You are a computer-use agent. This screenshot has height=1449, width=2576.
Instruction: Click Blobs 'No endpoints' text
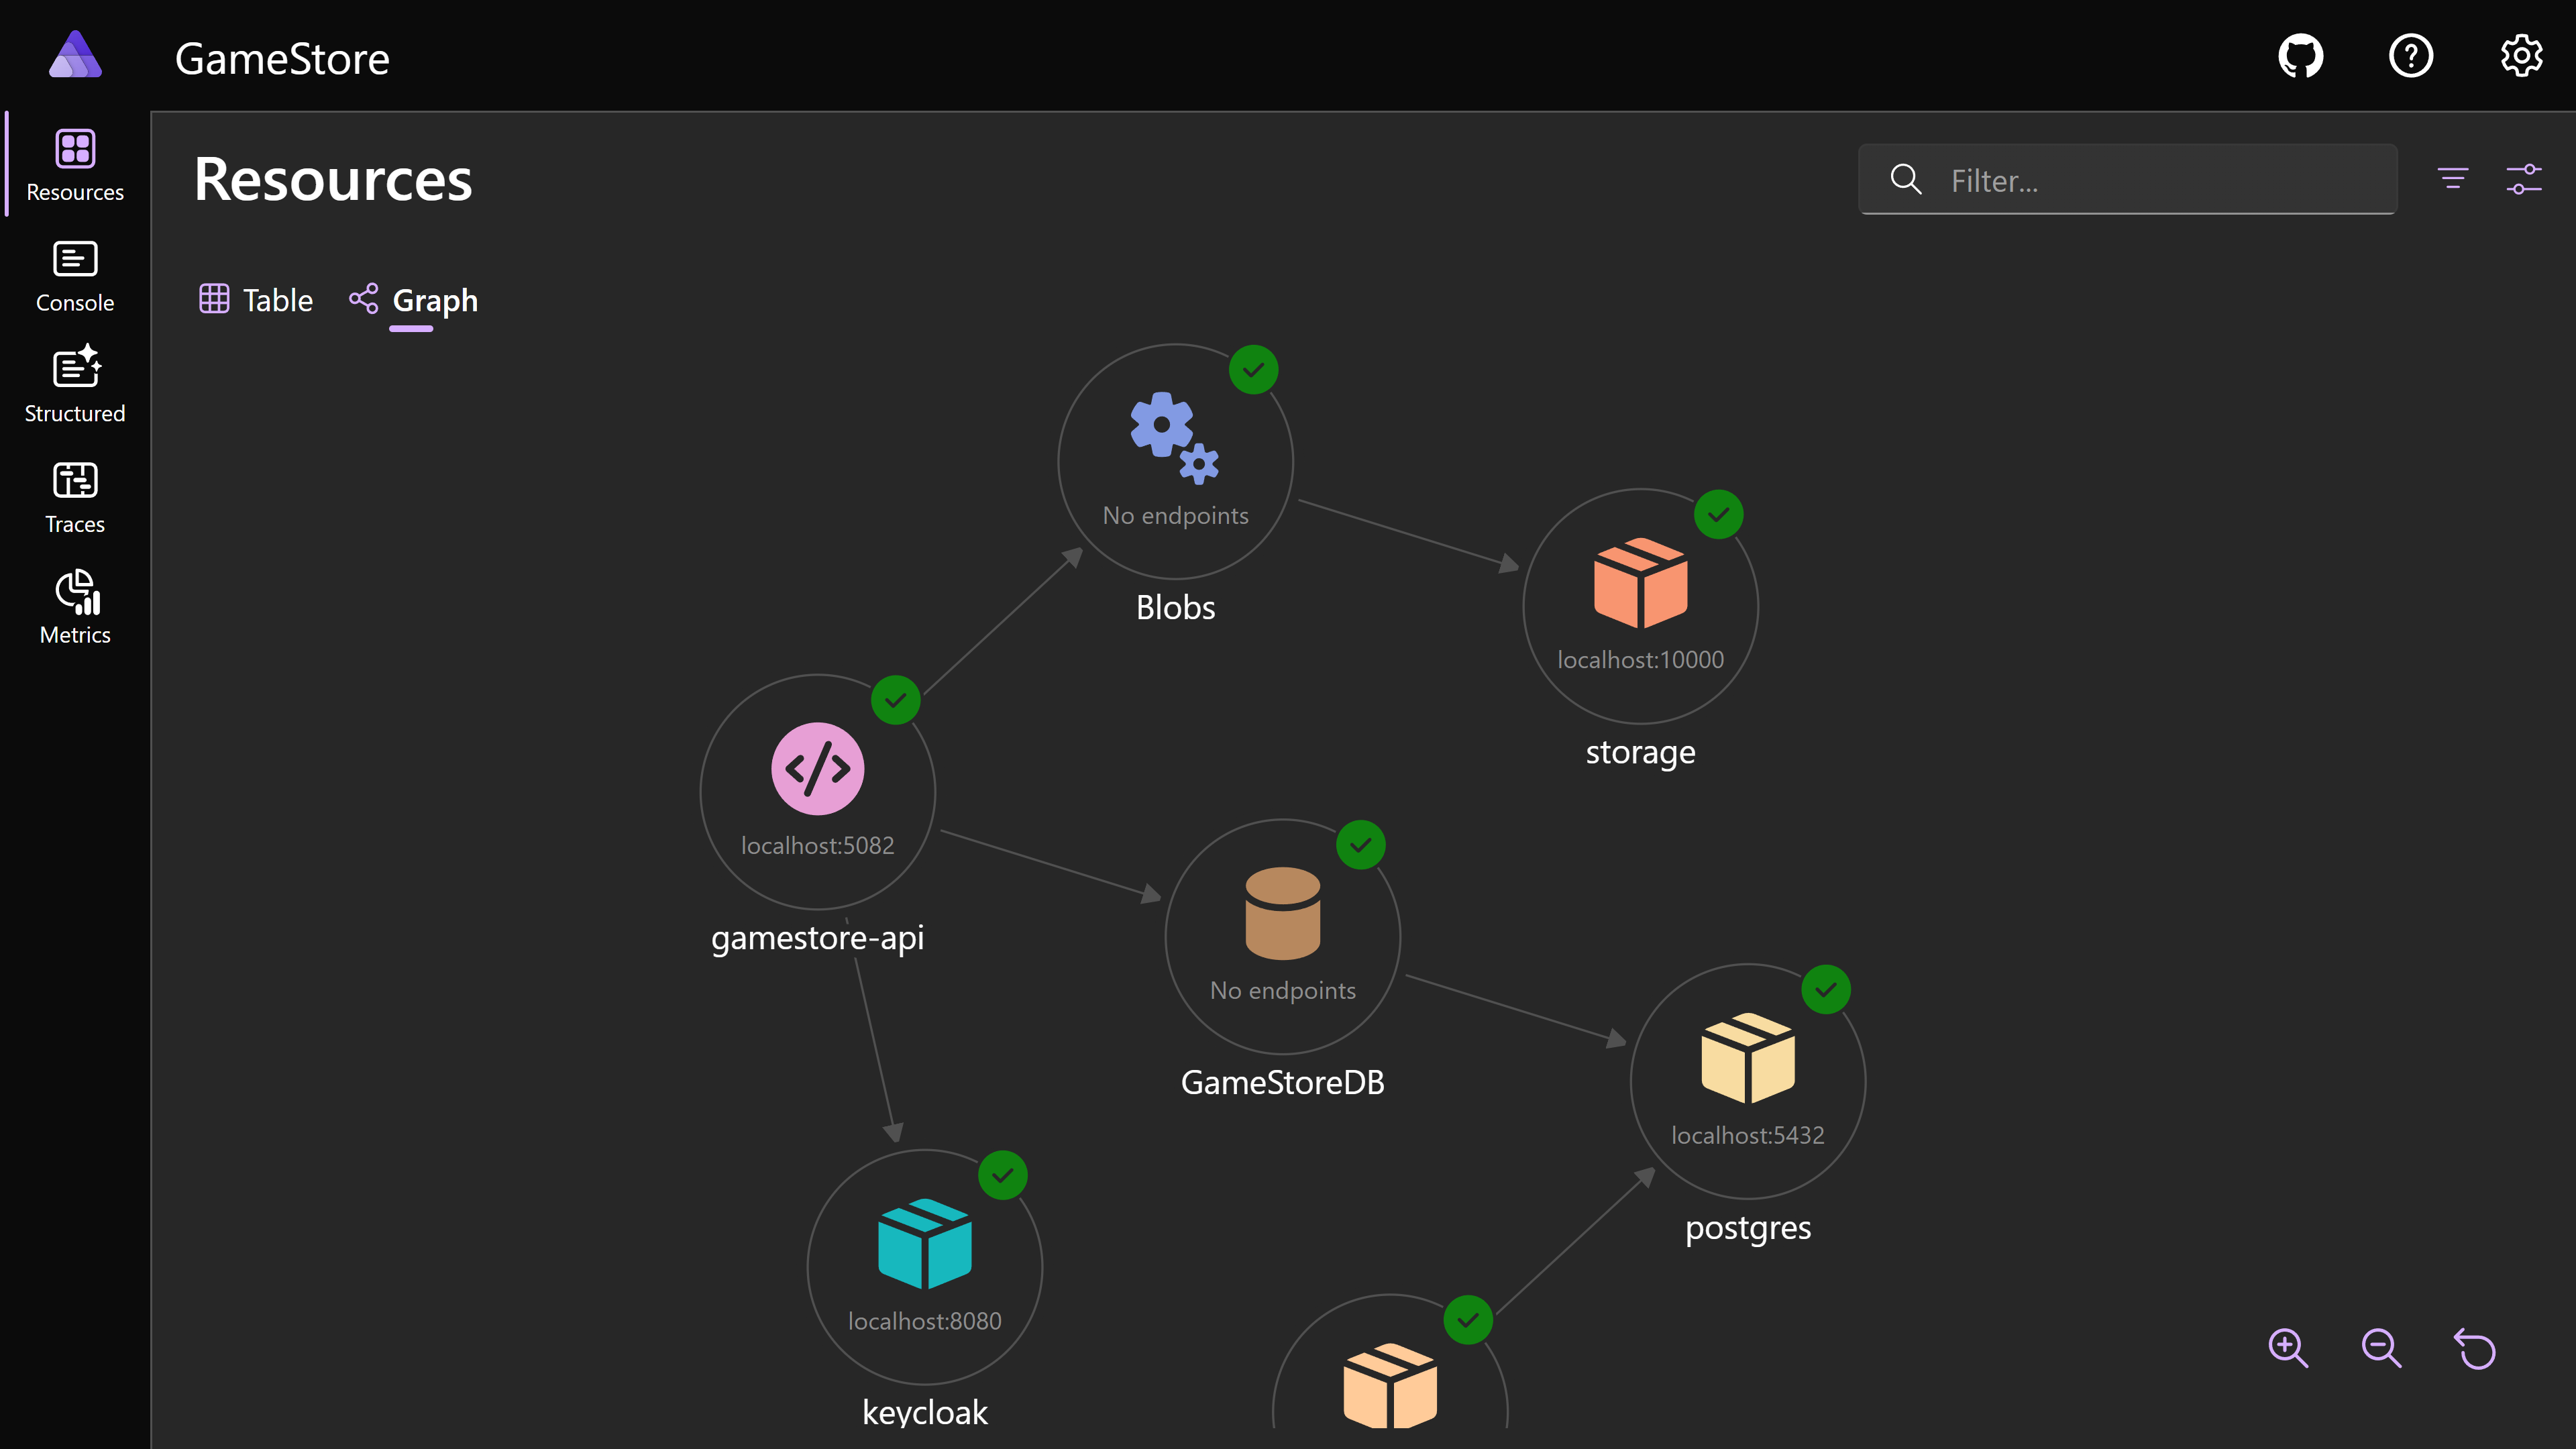[x=1175, y=516]
